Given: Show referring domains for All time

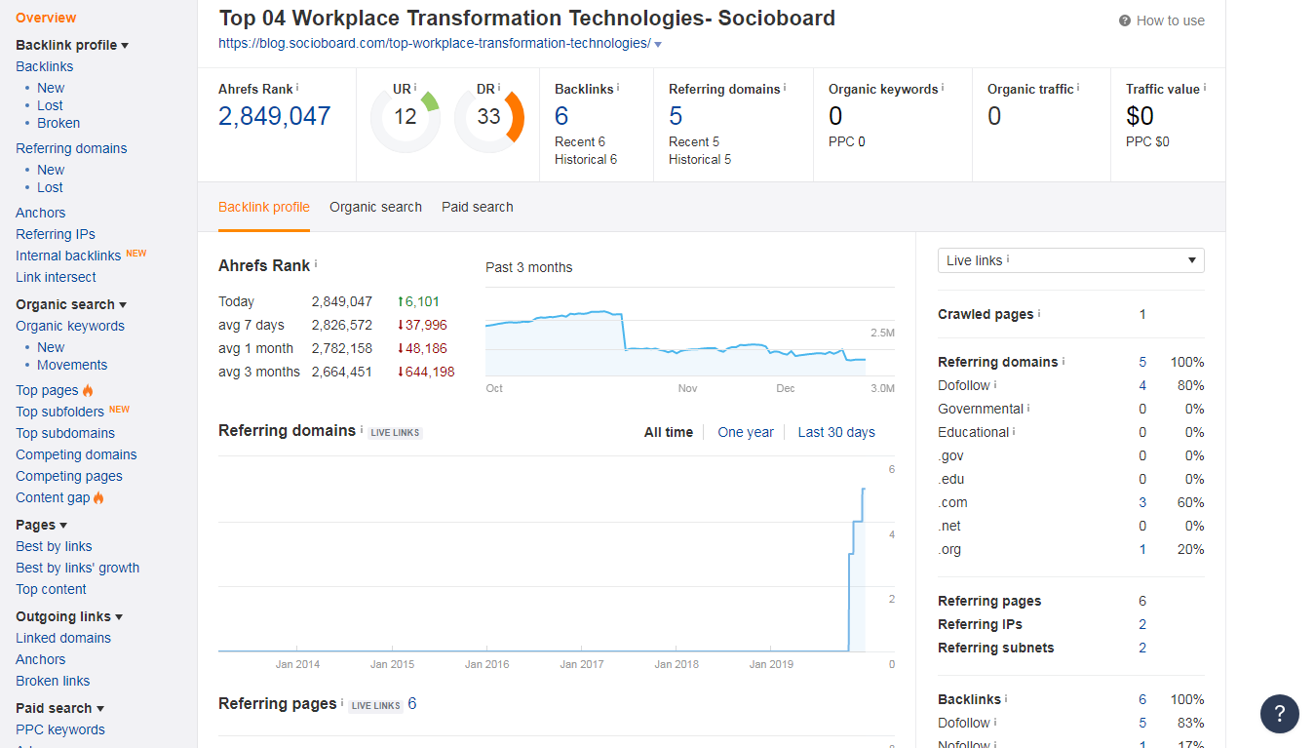Looking at the screenshot, I should (x=669, y=432).
